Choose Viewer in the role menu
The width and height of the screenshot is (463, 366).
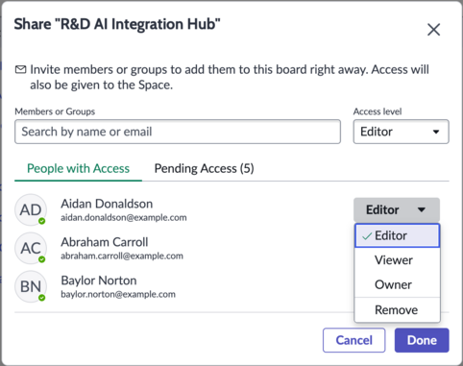tap(397, 260)
